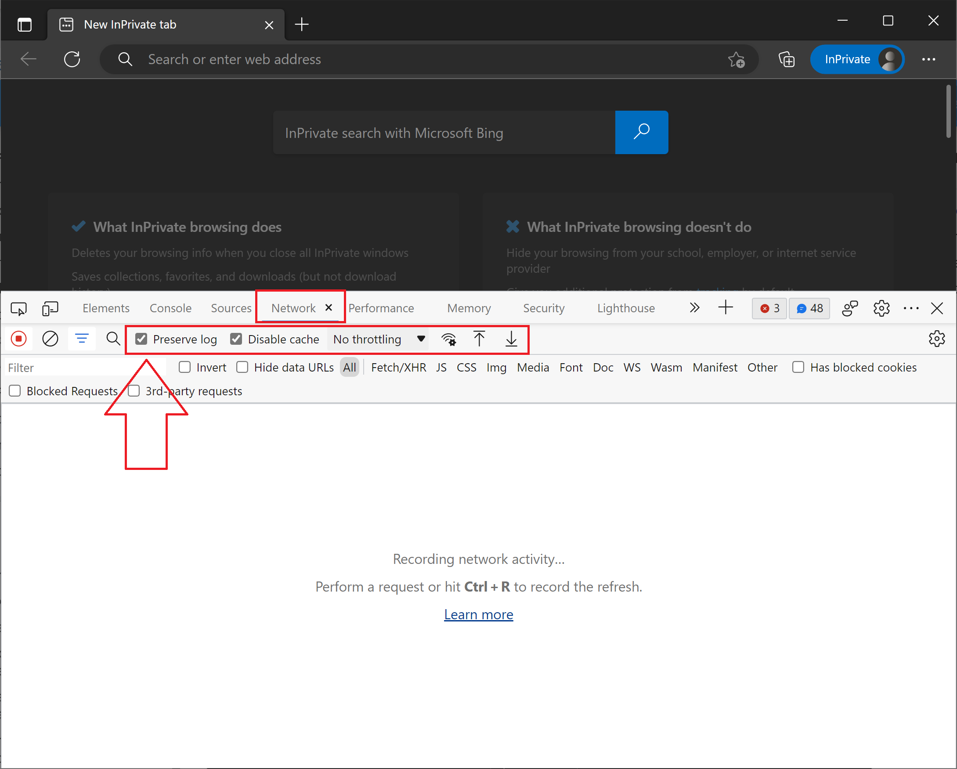Check the Invert filter checkbox

[x=185, y=366]
